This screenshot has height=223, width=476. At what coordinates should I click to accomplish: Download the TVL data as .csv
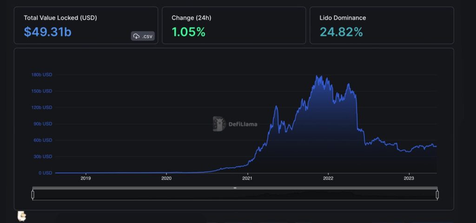click(143, 36)
